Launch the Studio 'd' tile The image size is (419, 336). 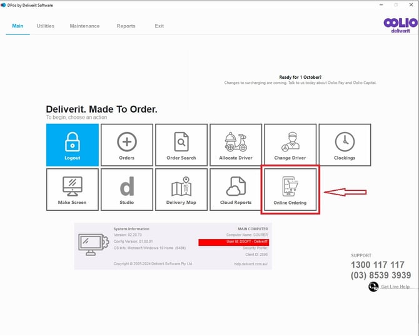[x=127, y=190]
